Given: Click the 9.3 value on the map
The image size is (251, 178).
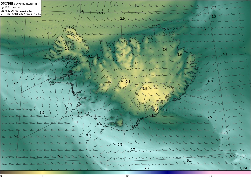Looking at the screenshot, I should [88, 135].
